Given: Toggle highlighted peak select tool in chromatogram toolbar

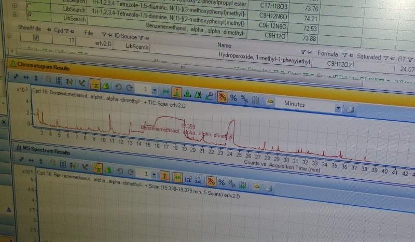Looking at the screenshot, I should [176, 92].
